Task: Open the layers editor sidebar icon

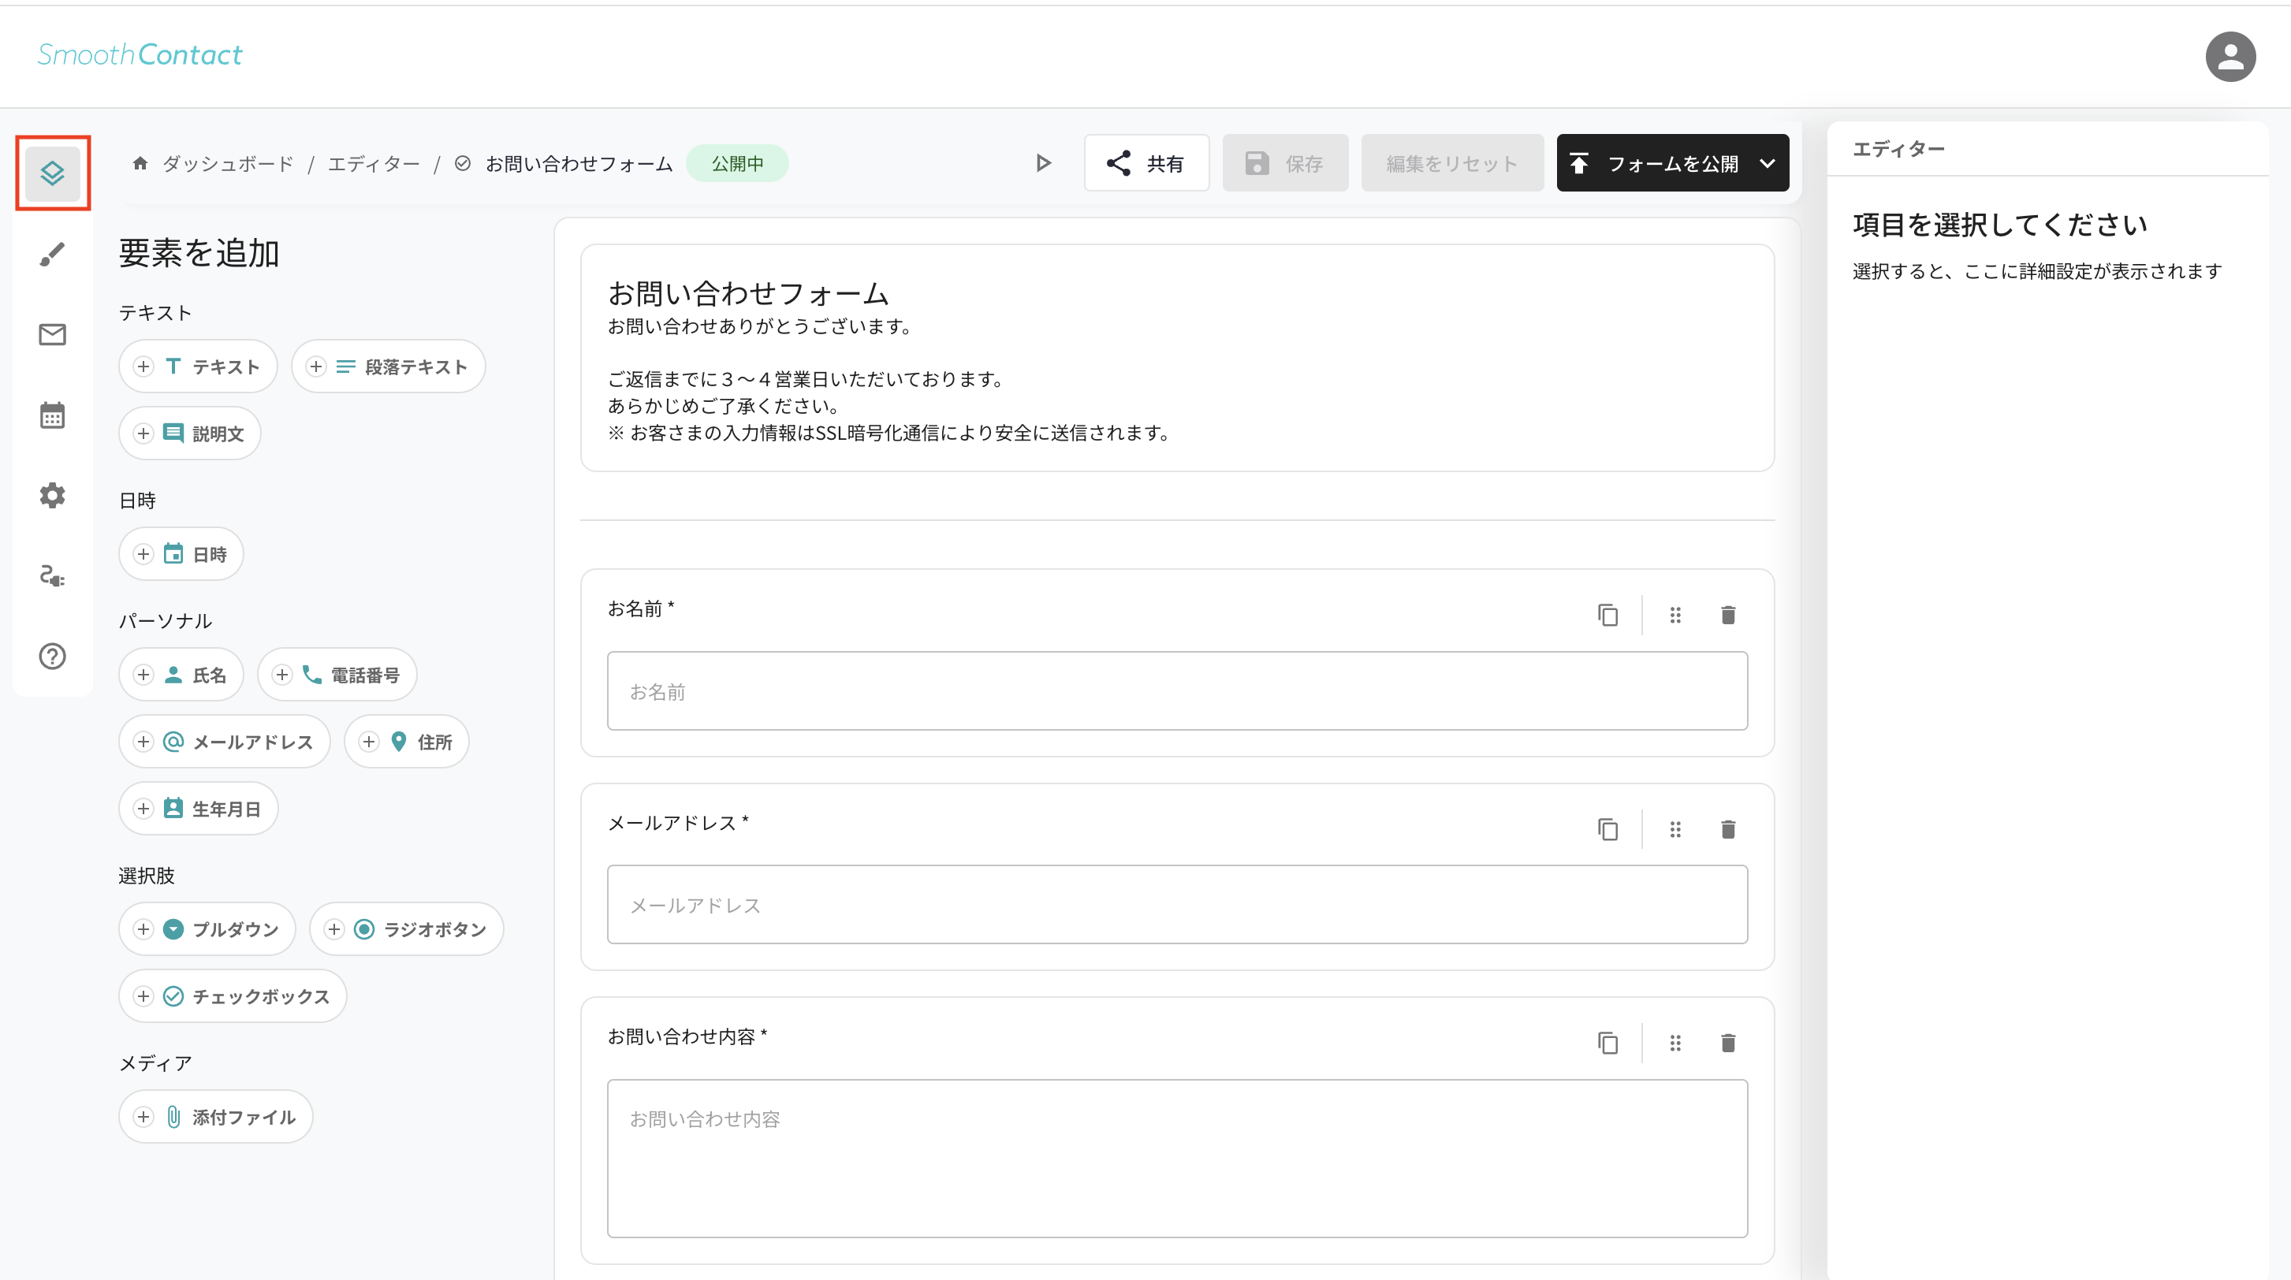Action: tap(53, 173)
